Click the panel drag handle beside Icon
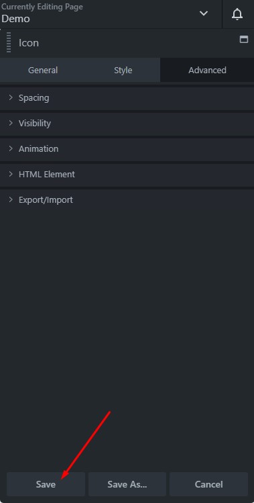Image resolution: width=254 pixels, height=503 pixels. coord(9,42)
